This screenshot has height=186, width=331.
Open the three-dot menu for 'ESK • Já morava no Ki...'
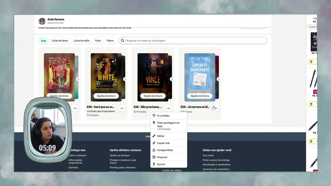point(215,109)
